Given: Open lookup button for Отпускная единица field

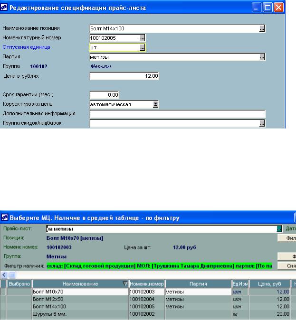Looking at the screenshot, I should (x=142, y=47).
